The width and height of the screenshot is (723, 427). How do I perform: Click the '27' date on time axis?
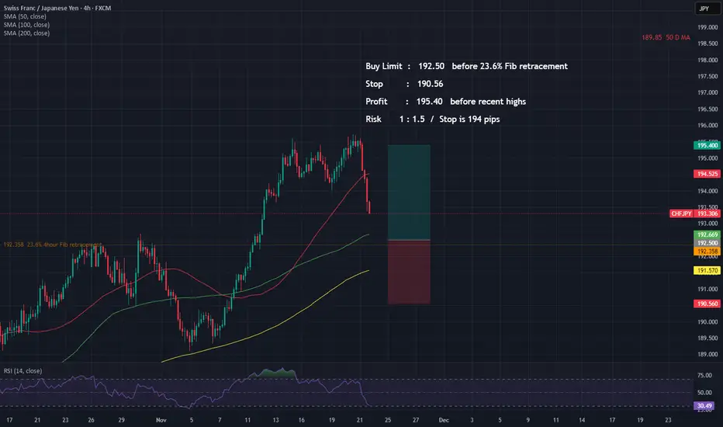(x=416, y=420)
